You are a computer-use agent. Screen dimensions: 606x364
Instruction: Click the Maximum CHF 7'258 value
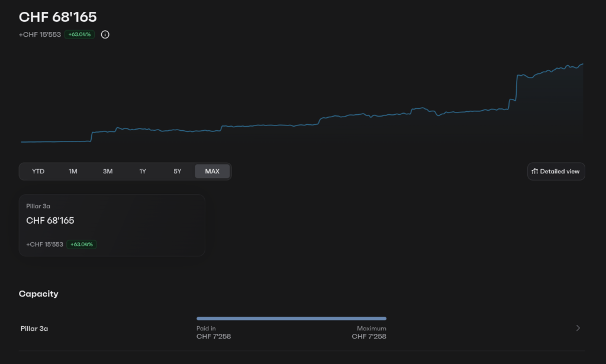pos(369,336)
